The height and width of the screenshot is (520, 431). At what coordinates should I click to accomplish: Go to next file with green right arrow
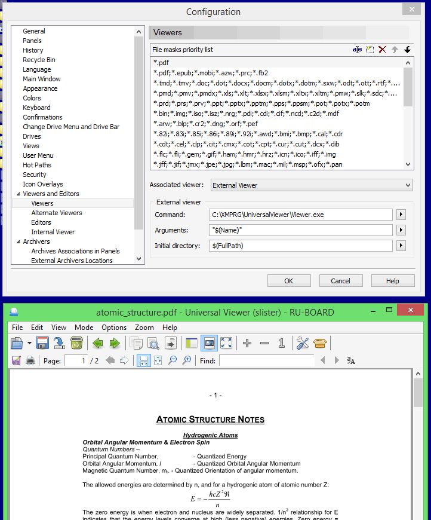pyautogui.click(x=115, y=343)
